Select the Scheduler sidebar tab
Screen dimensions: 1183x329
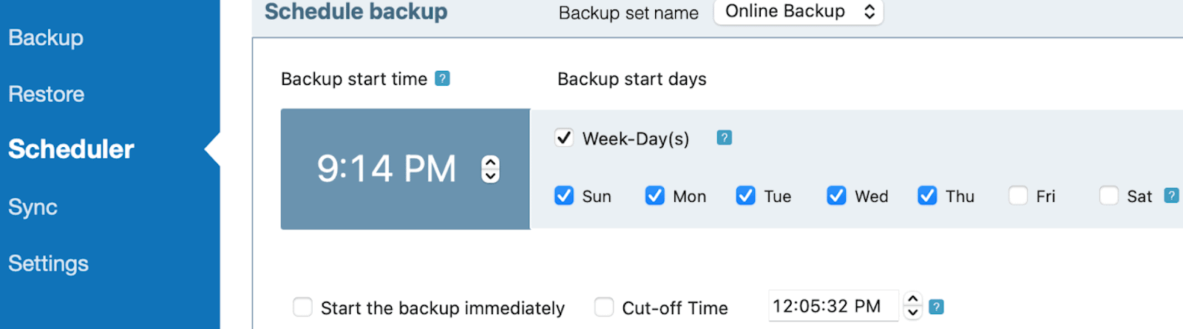71,149
